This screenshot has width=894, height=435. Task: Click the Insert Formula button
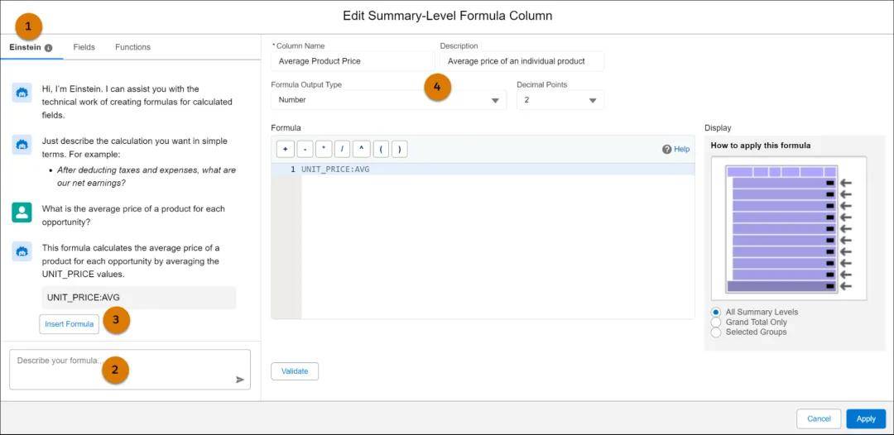click(x=69, y=324)
